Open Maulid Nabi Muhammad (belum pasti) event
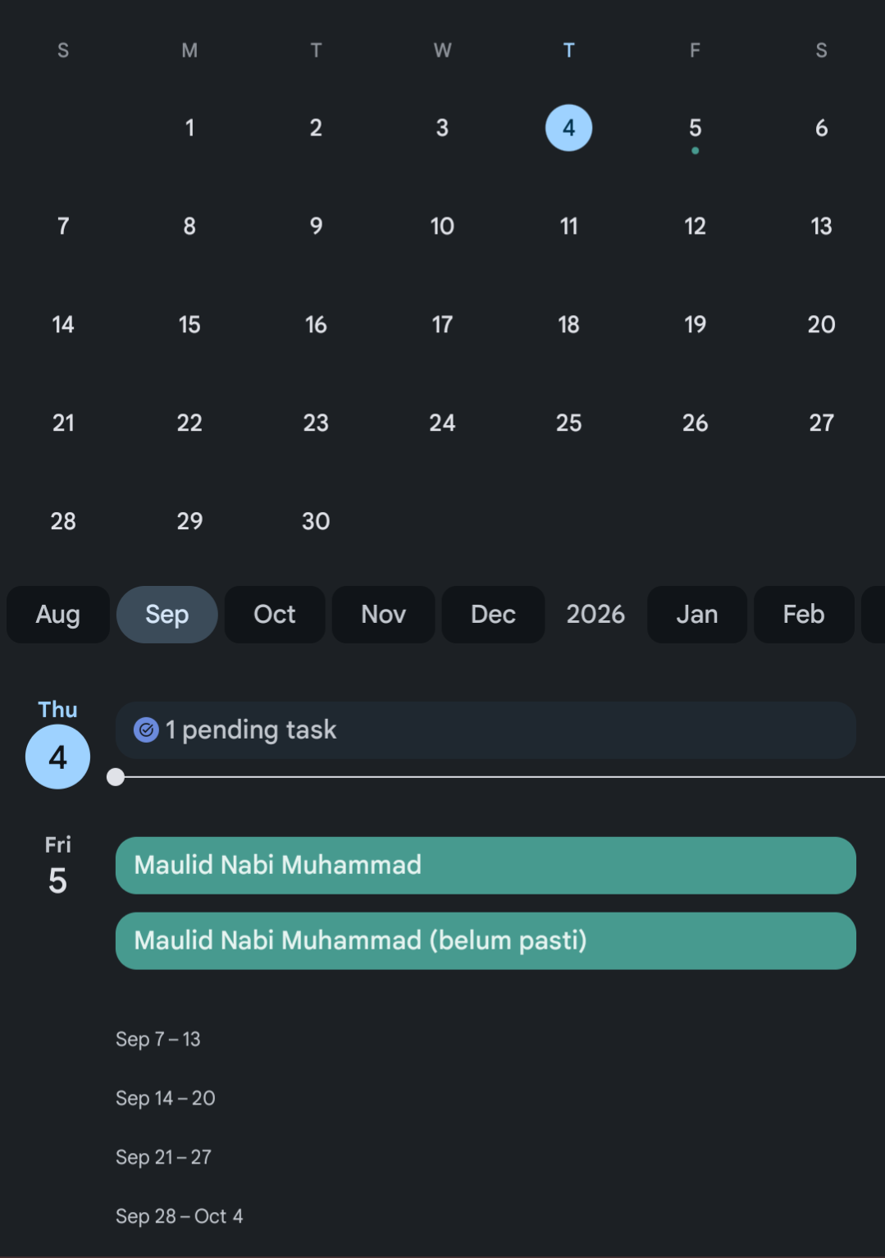885x1258 pixels. pos(486,940)
